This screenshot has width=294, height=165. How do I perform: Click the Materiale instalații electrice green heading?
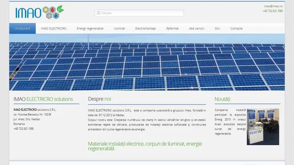[x=145, y=146]
